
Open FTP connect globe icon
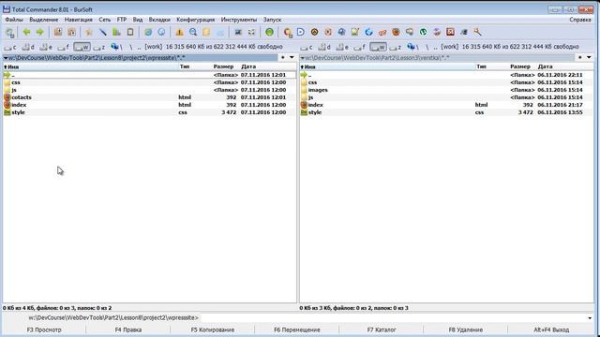(x=148, y=32)
